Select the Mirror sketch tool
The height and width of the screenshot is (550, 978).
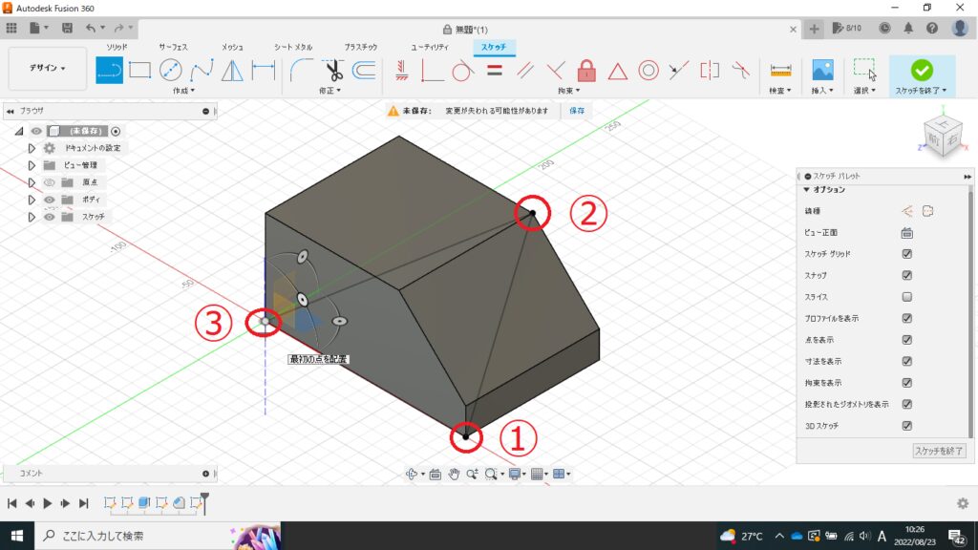point(232,71)
